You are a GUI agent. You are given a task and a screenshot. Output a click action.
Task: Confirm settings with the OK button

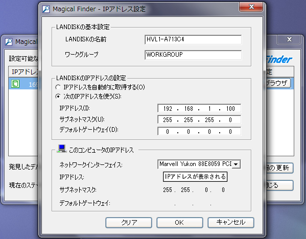(180, 223)
